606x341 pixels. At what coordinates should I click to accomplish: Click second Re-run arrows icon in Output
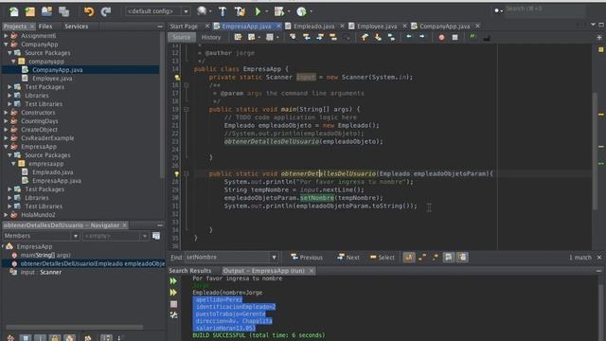(173, 293)
